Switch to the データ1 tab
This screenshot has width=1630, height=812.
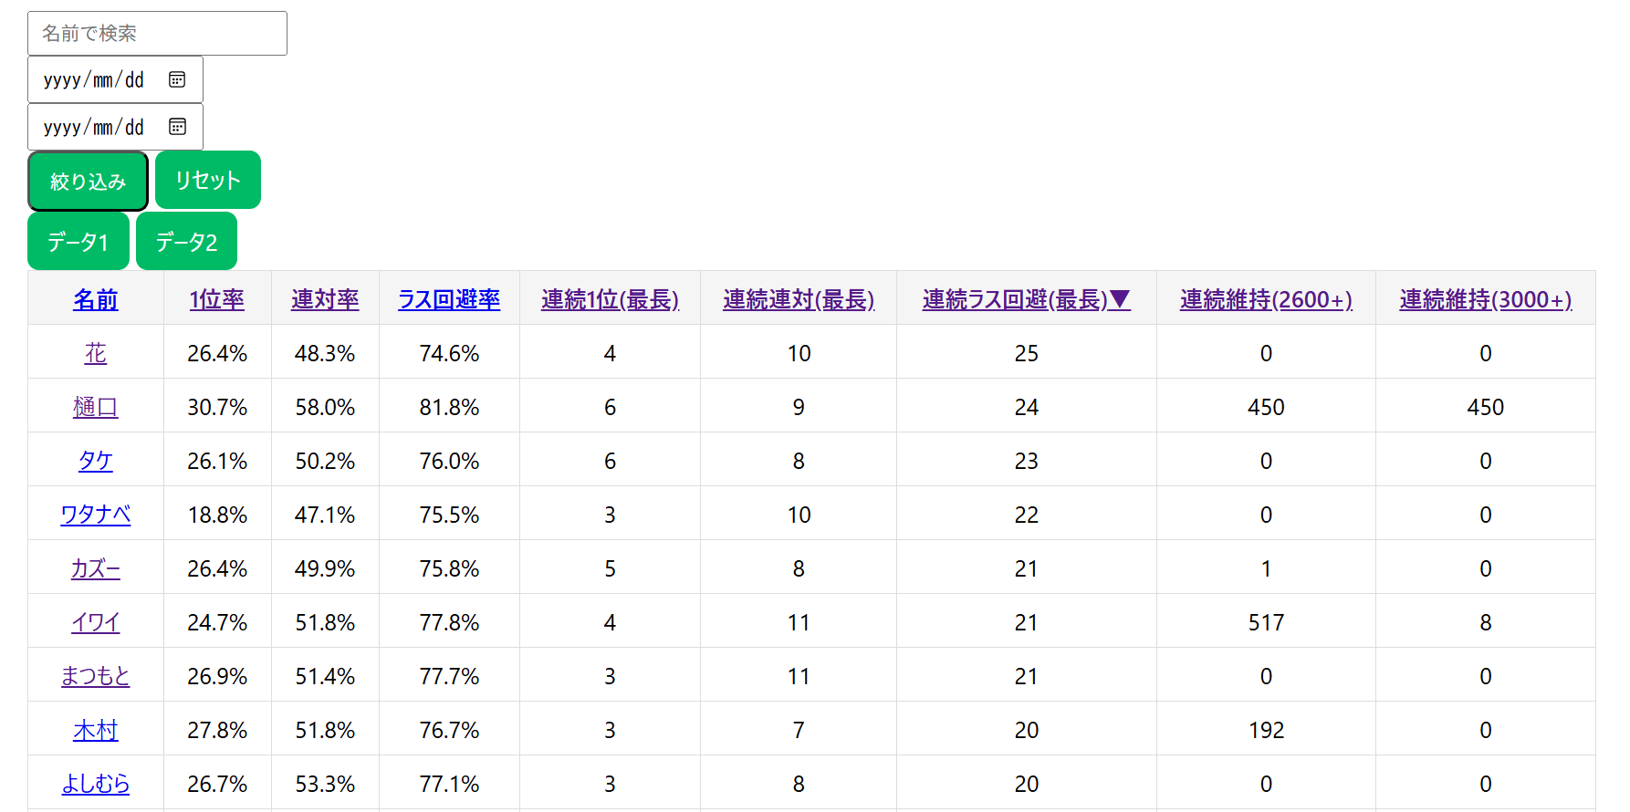[x=78, y=242]
